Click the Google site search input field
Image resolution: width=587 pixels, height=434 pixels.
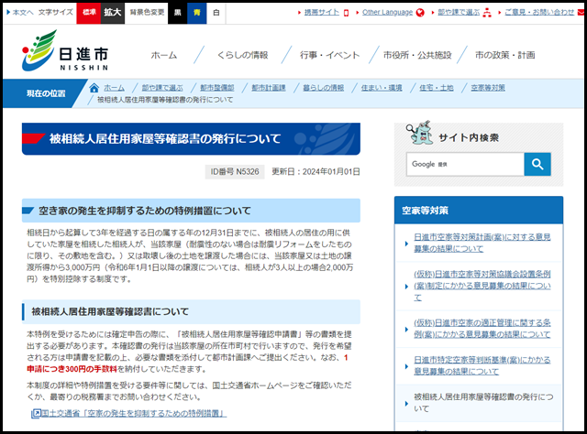(x=465, y=164)
